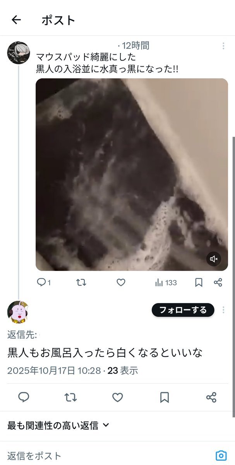235x465 pixels.
Task: Open the reply author's avatar
Action: point(18,312)
